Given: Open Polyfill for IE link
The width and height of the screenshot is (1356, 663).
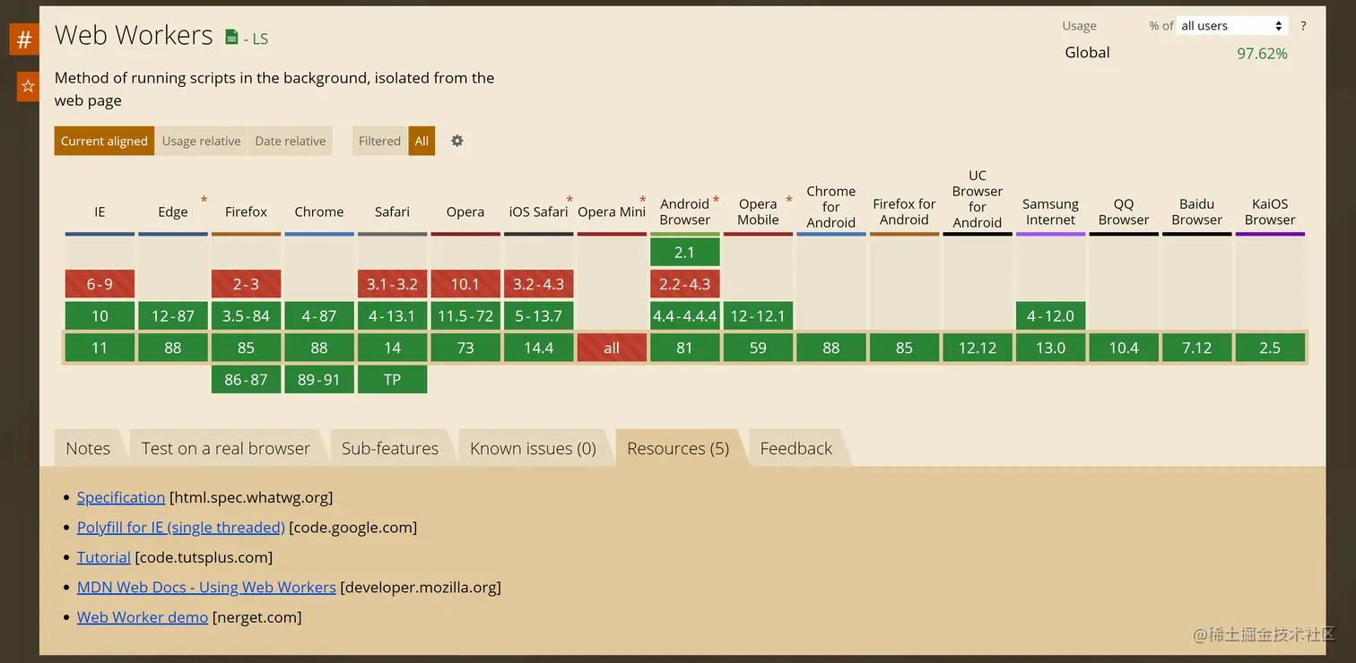Looking at the screenshot, I should pos(181,527).
